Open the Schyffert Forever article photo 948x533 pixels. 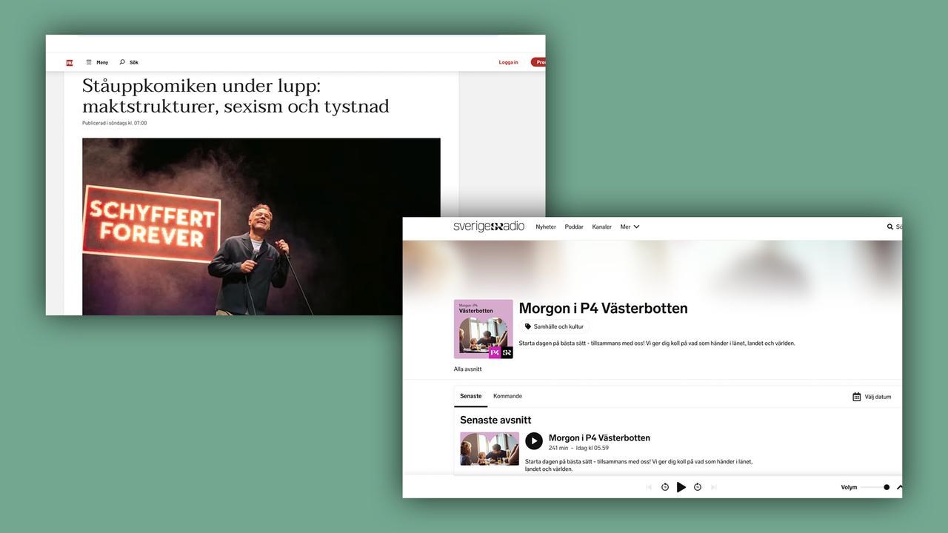(x=261, y=227)
